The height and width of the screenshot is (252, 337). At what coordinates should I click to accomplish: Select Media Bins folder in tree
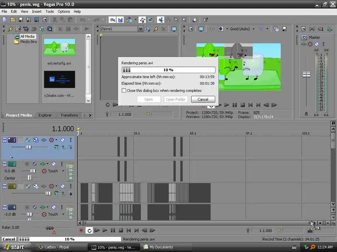click(x=29, y=42)
